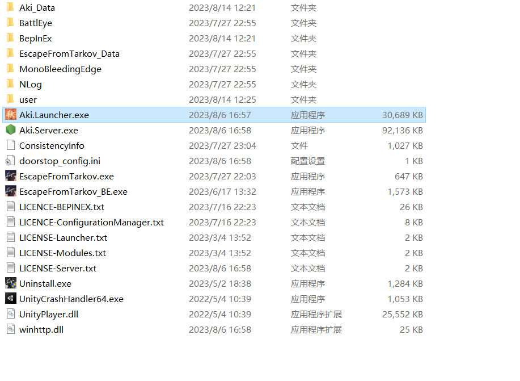The width and height of the screenshot is (520, 381).
Task: Select the LICENSE-Server.txt text file
Action: (57, 268)
